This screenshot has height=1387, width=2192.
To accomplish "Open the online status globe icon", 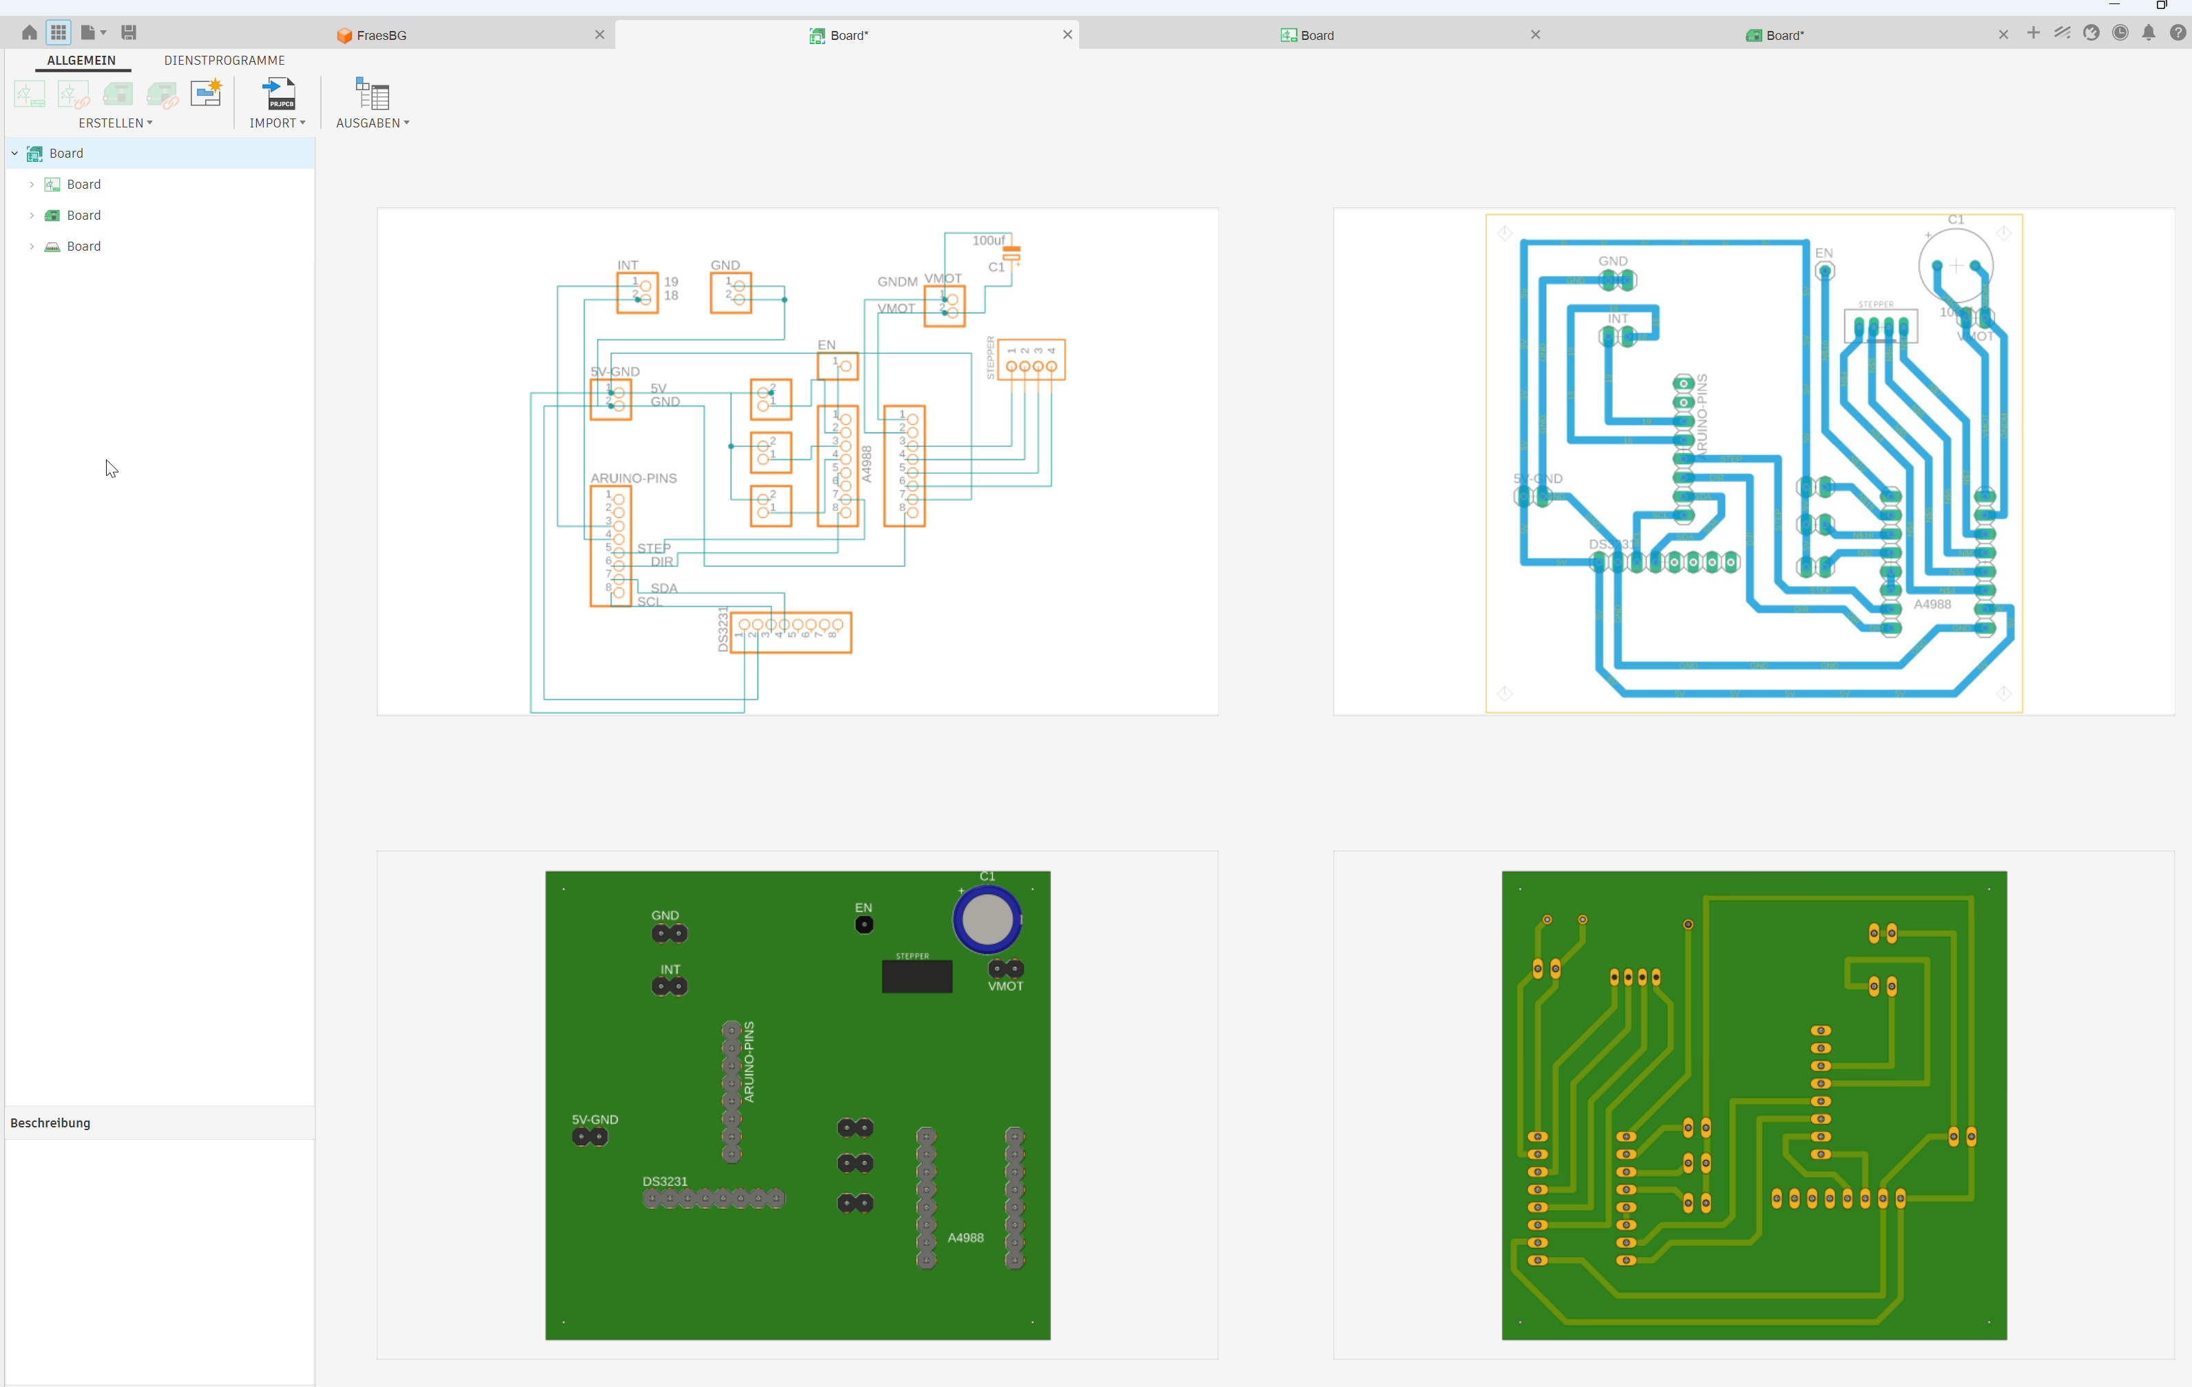I will 2091,33.
